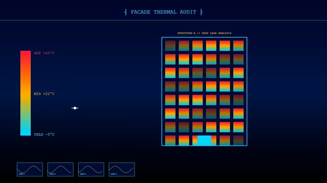Select the top-left corner window tile
327x183 pixels.
170,46
